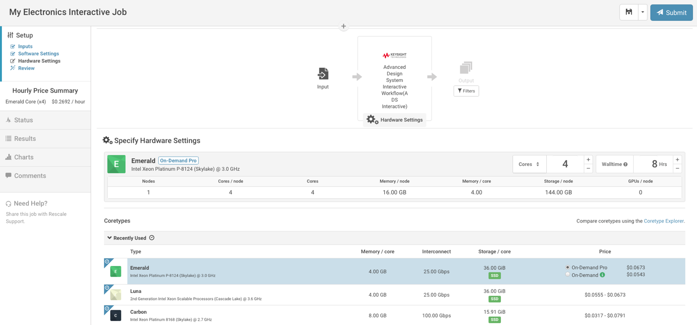
Task: Open the Cores unit dropdown
Action: coord(529,164)
